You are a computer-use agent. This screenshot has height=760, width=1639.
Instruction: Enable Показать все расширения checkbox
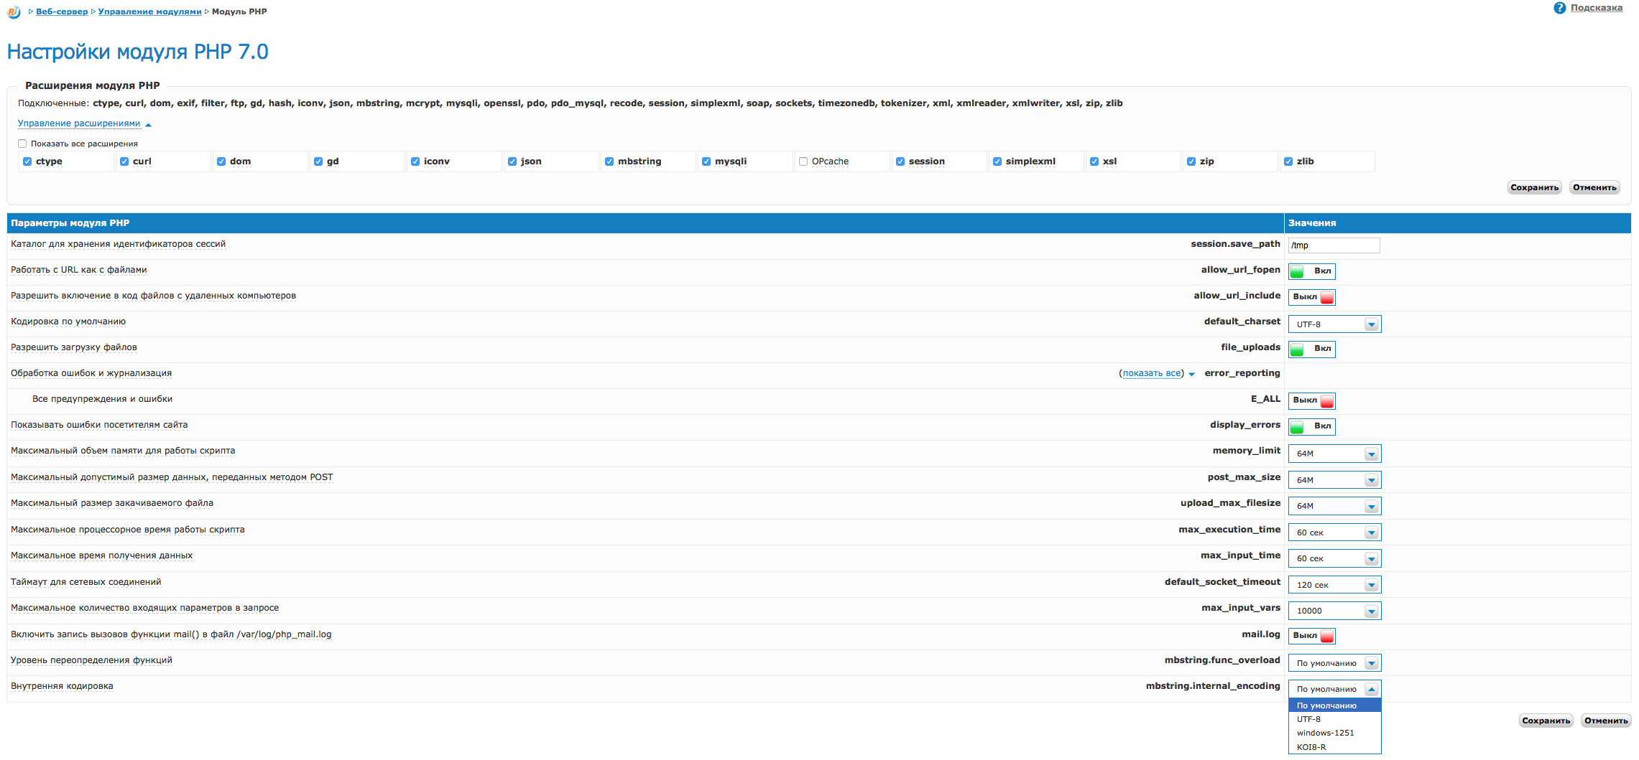(22, 144)
